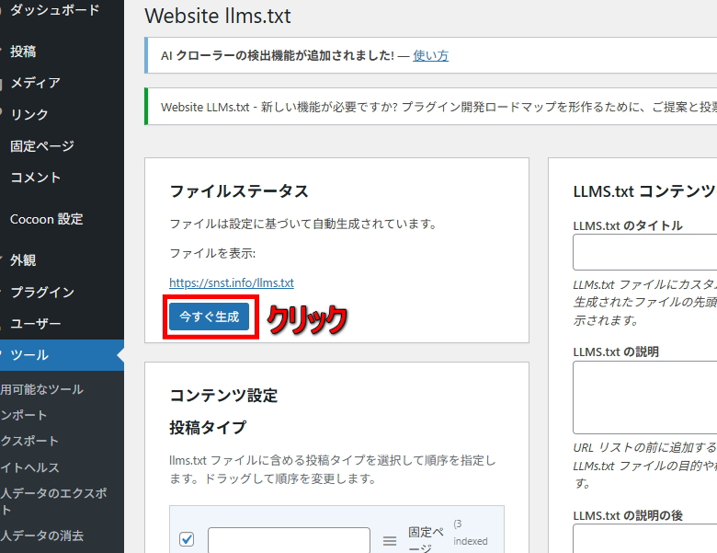
Task: Go to the 投稿 menu
Action: [x=24, y=52]
